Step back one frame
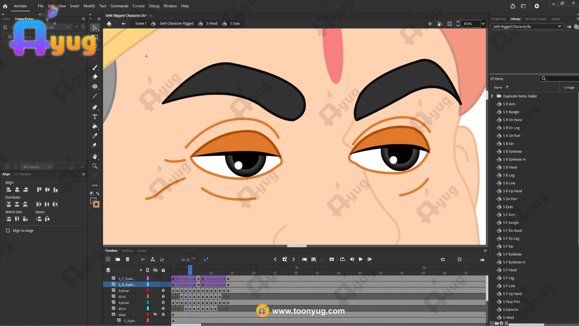Image resolution: width=579 pixels, height=326 pixels. pyautogui.click(x=352, y=259)
